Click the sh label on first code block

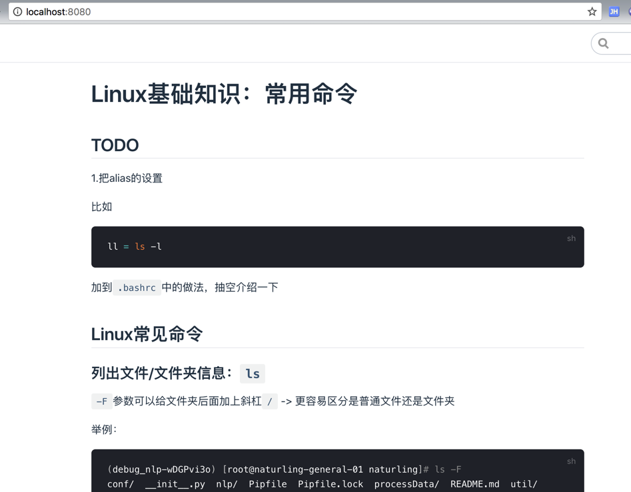click(571, 238)
